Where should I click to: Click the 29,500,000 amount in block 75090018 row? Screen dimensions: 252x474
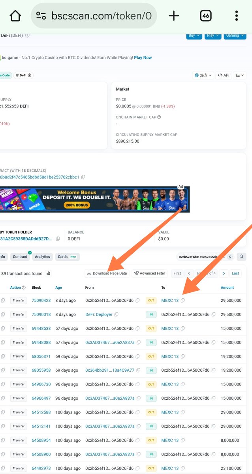click(231, 314)
